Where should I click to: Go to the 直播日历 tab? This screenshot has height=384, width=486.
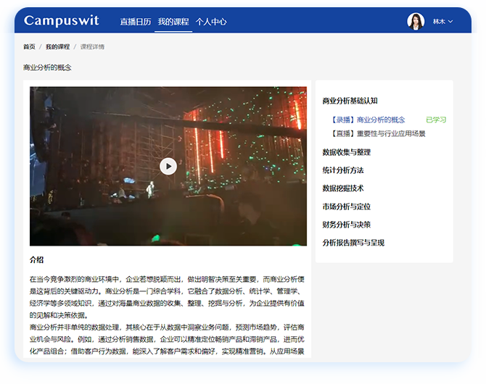click(135, 22)
